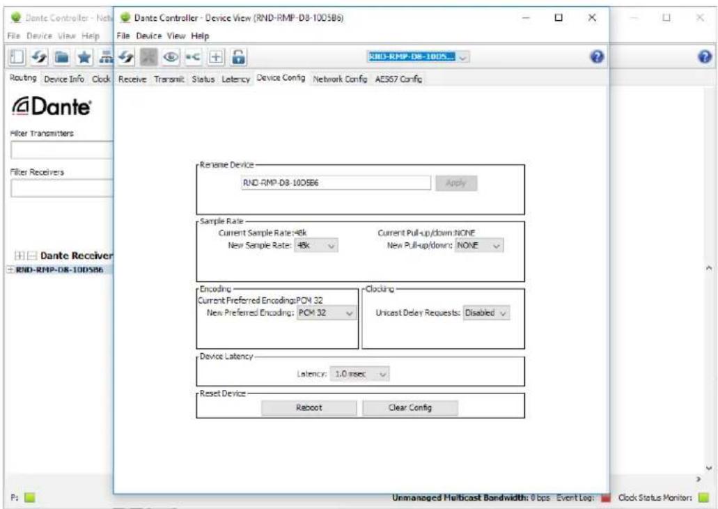
Task: Click the refresh icon in Network View toolbar
Action: (40, 57)
